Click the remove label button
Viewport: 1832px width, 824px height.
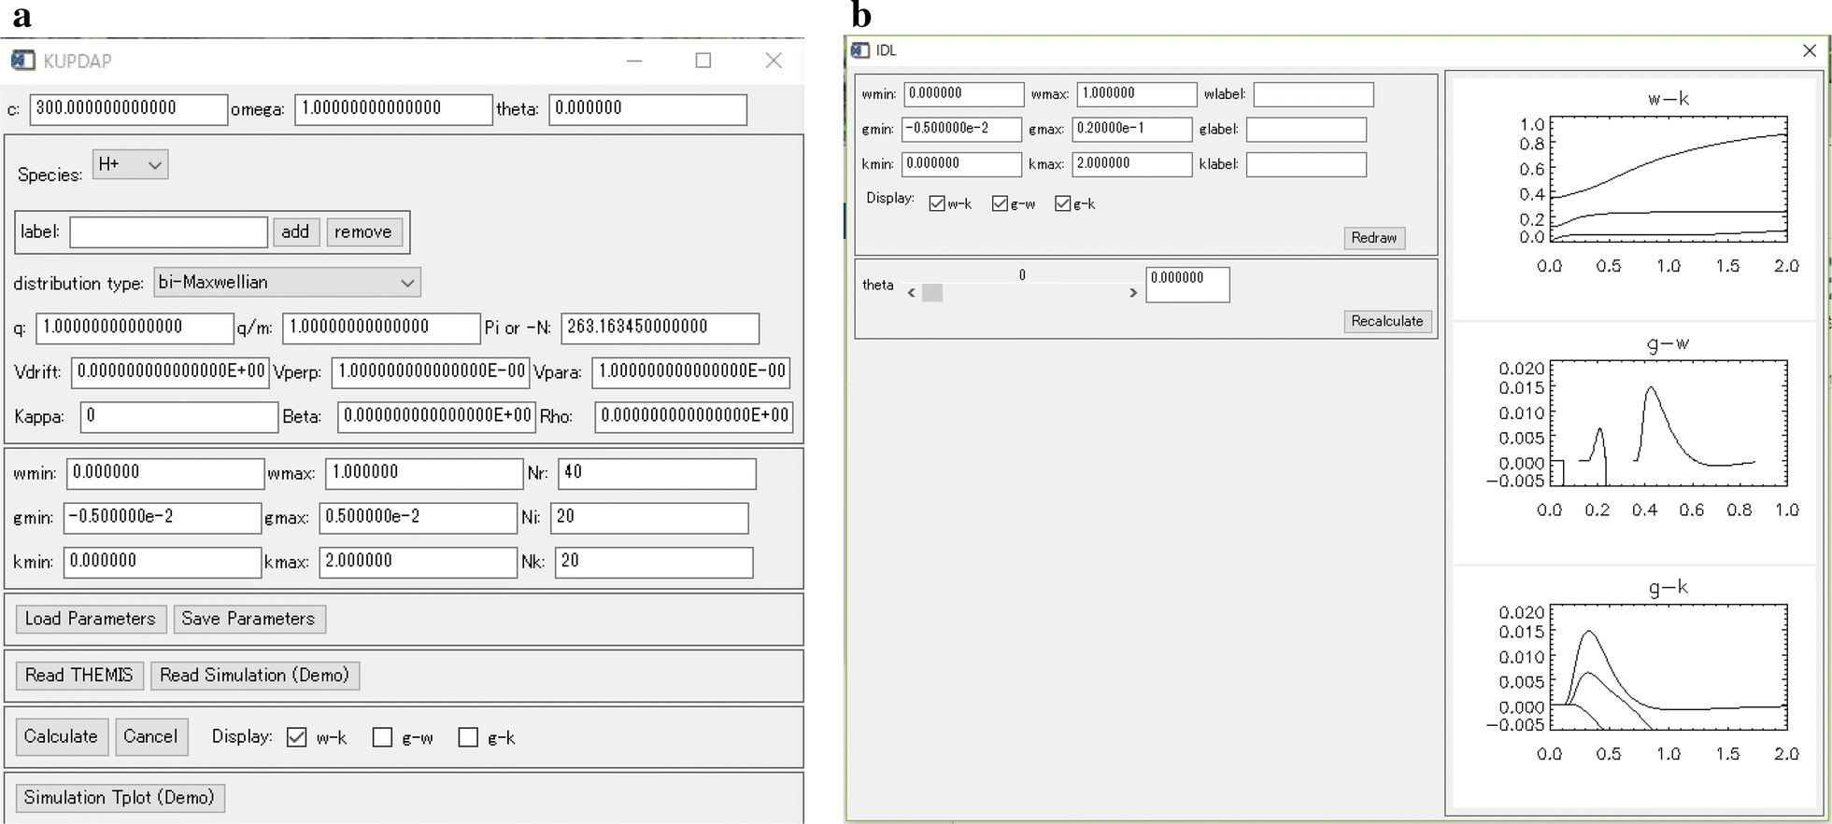pyautogui.click(x=363, y=231)
